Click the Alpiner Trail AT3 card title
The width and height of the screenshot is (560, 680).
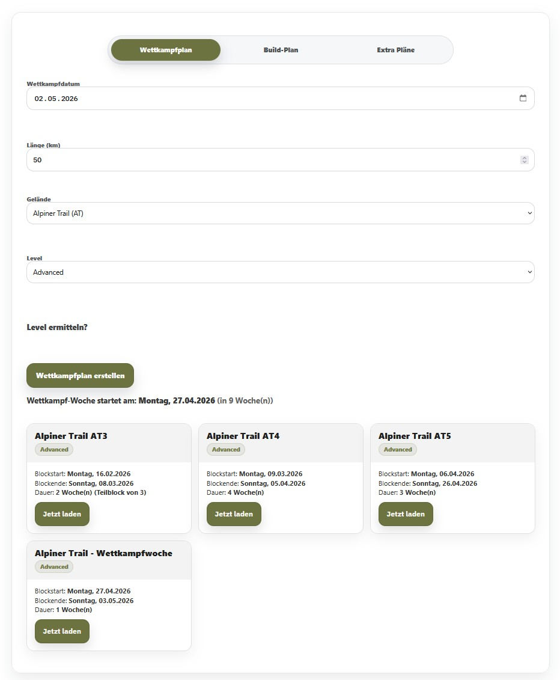(x=71, y=436)
